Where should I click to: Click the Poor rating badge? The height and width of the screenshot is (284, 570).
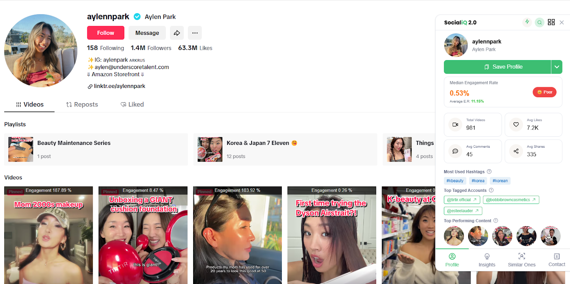pos(544,92)
